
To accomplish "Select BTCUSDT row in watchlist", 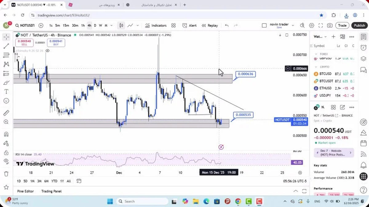I will coord(334,81).
